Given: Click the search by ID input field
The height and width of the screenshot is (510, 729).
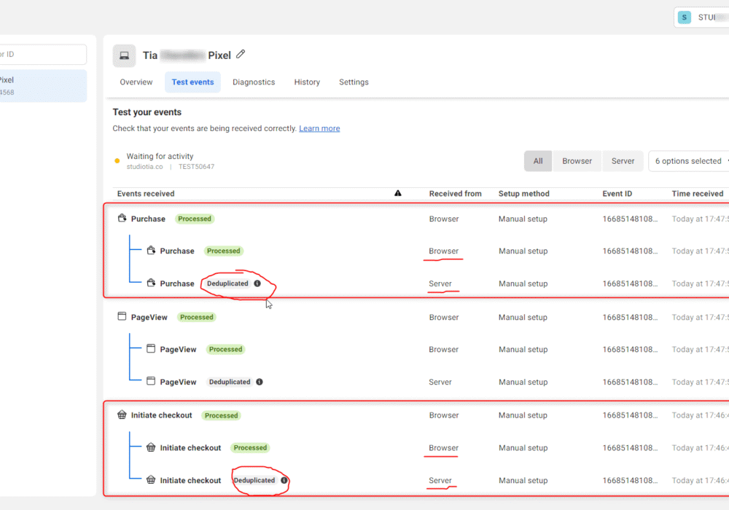Looking at the screenshot, I should pos(43,55).
